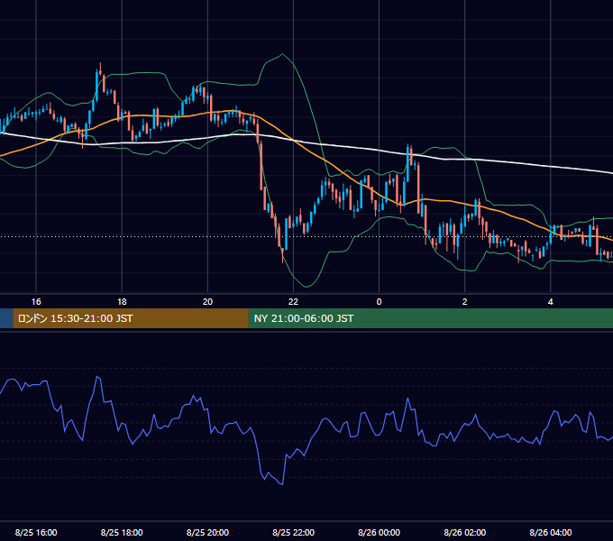Click the 22 hour label on price chart axis

tap(293, 302)
